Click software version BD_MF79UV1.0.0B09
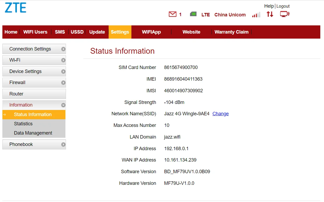Image resolution: width=324 pixels, height=202 pixels. pos(187,172)
